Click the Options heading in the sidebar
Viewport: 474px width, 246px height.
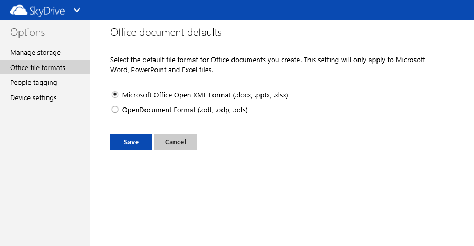coord(27,33)
